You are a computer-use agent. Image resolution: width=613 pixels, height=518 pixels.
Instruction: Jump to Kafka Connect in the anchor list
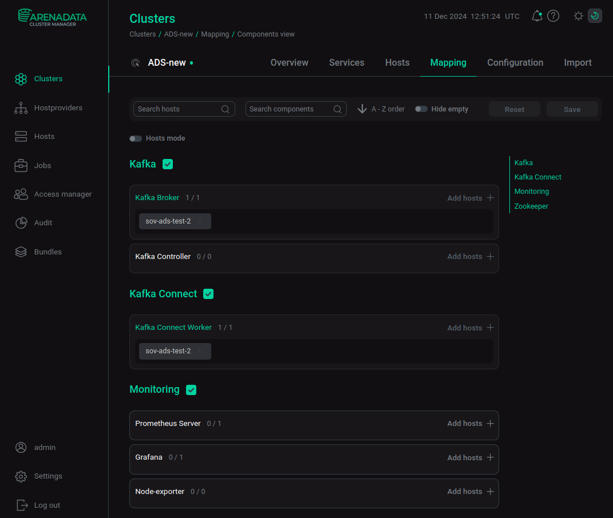tap(537, 177)
